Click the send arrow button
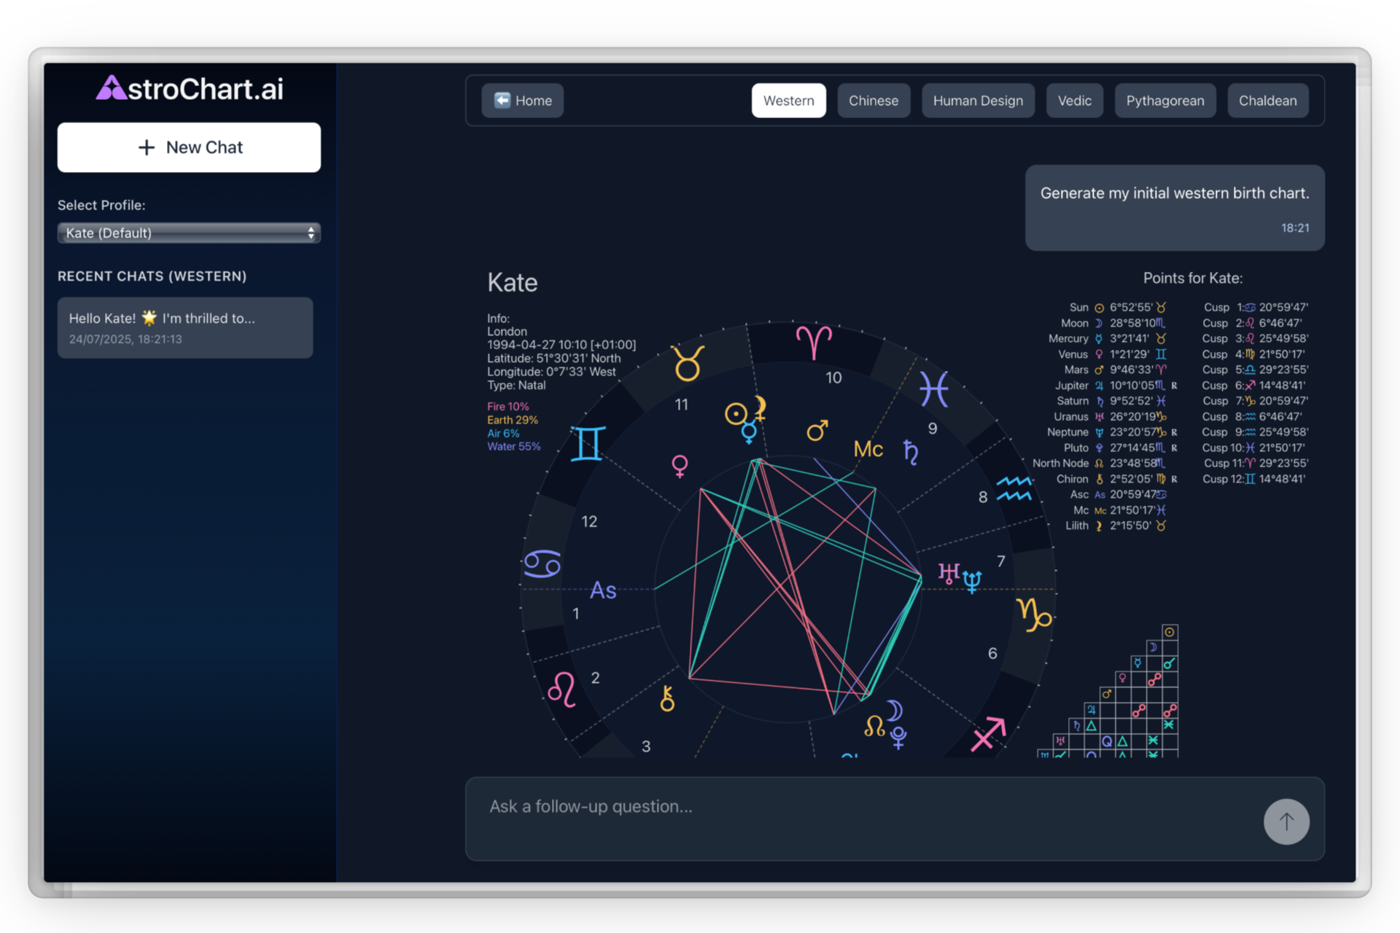 point(1286,821)
